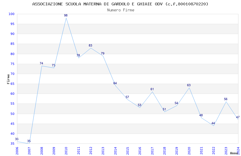Select the data point labeled 79

pyautogui.click(x=103, y=54)
